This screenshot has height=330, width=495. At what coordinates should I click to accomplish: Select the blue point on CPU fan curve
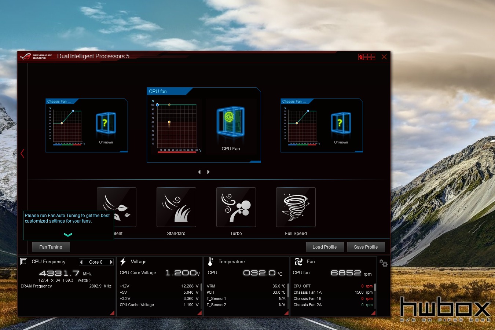[x=157, y=105]
